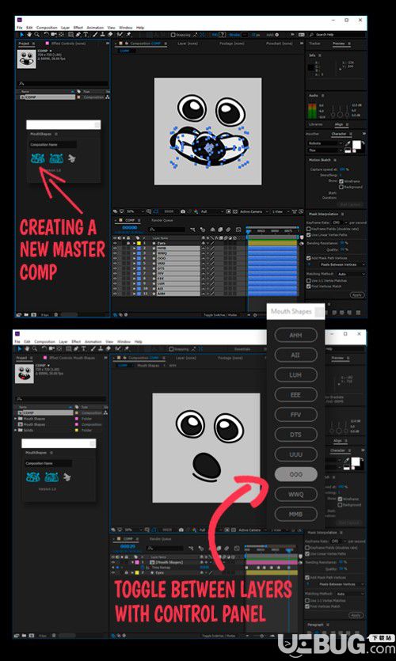
Task: Click the blue label color of MMB layer
Action: [139, 249]
